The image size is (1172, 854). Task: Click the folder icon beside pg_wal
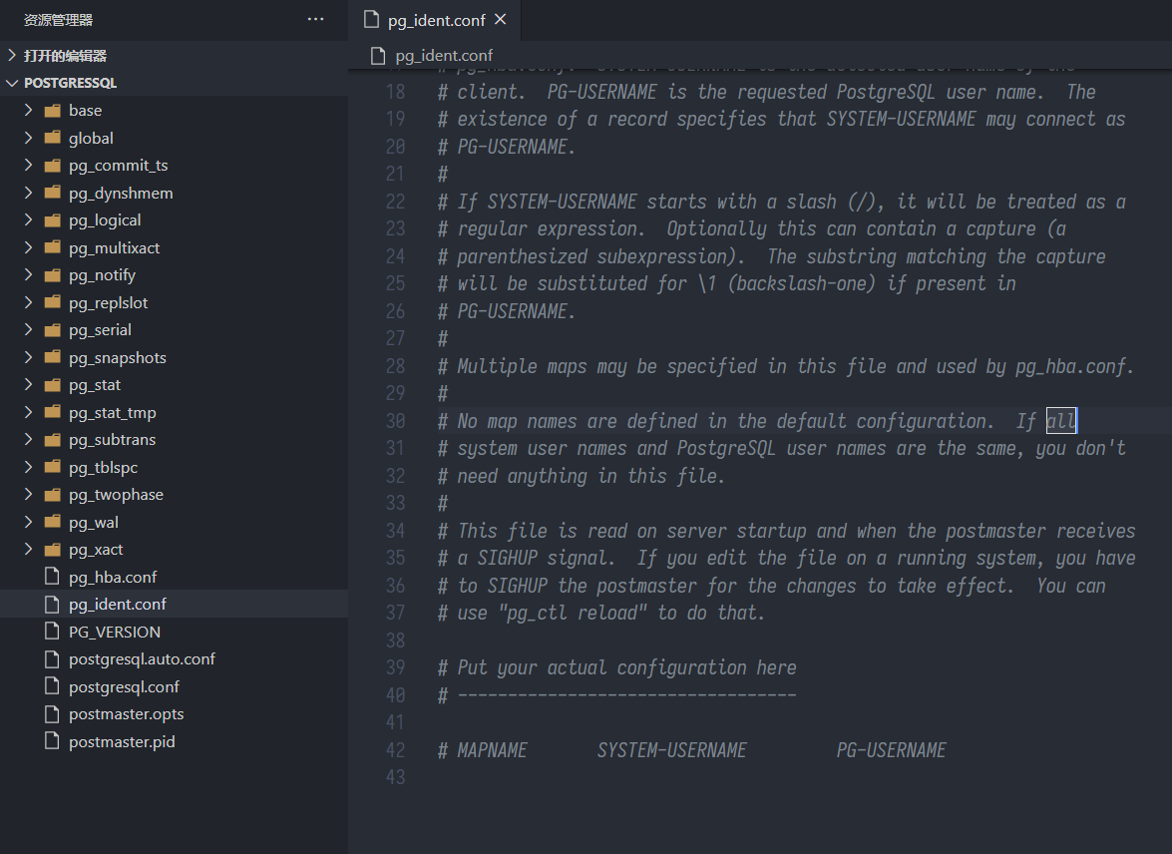53,522
